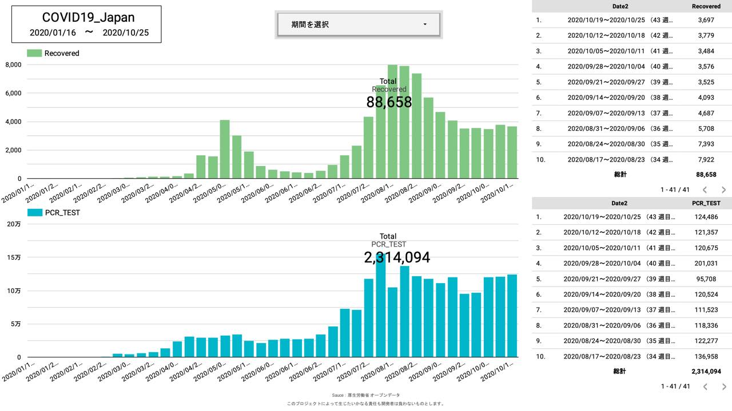The height and width of the screenshot is (411, 732).
Task: Click the teal PCR_TEST legend swatch
Action: coord(34,212)
